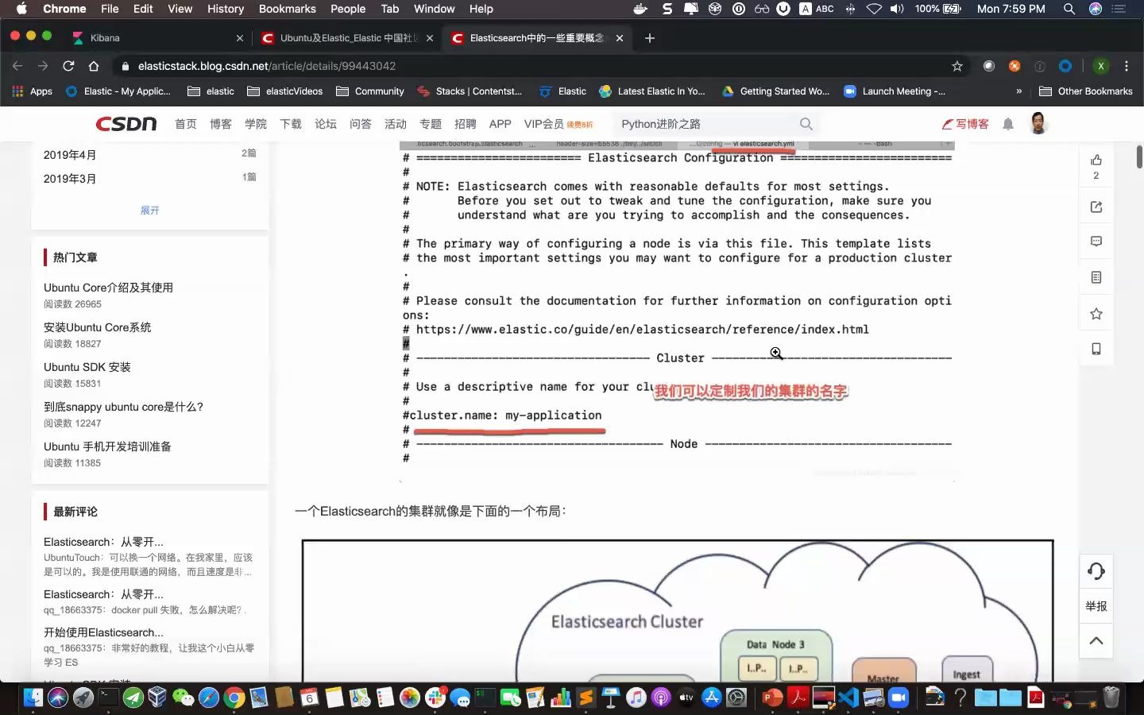
Task: Open the article contents list icon
Action: [1096, 277]
